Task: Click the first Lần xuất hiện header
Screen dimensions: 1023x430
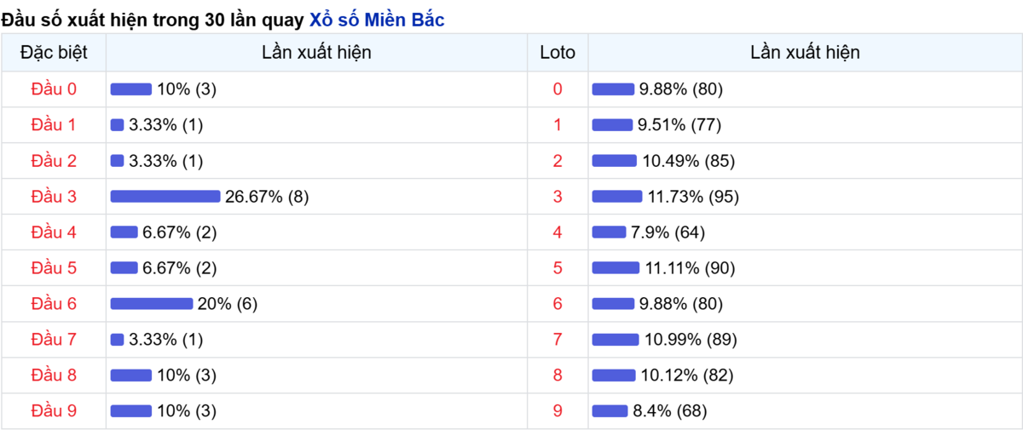Action: (316, 52)
